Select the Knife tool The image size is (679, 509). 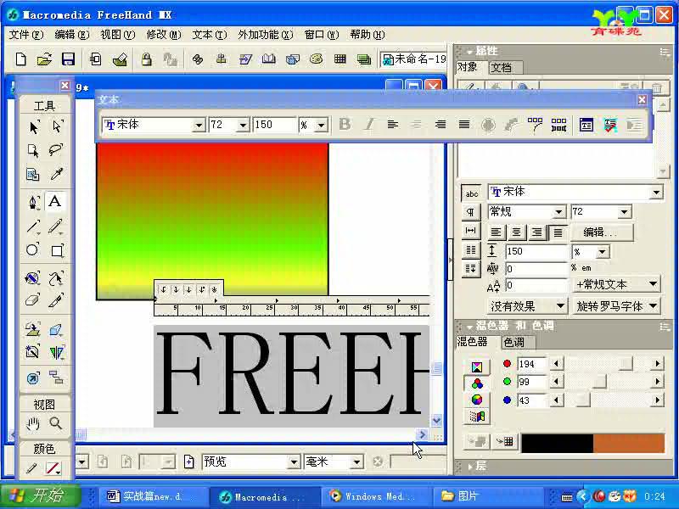tap(56, 300)
